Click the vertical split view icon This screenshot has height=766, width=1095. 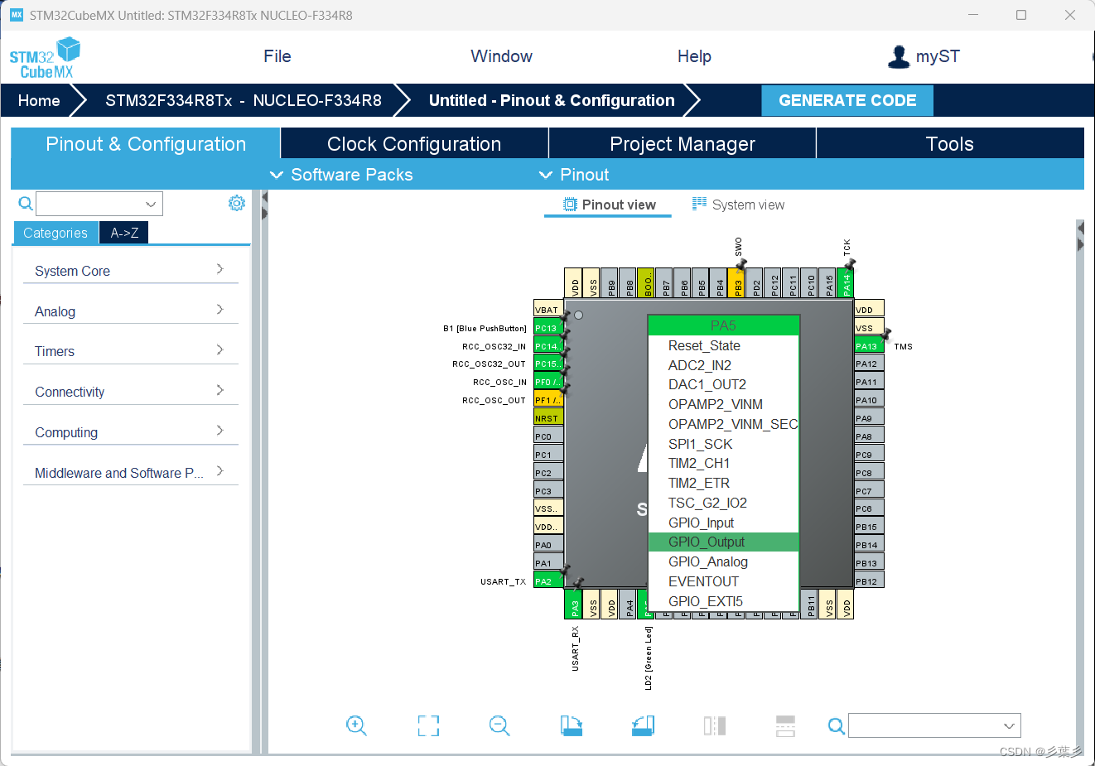(x=715, y=726)
